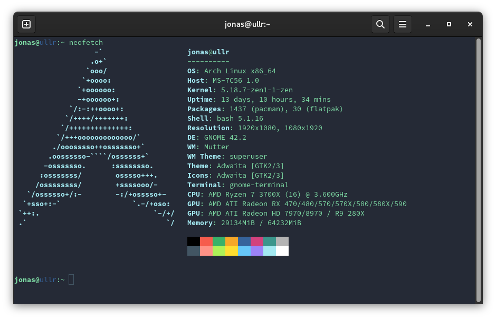Click the bottom 'jonas@ullr:~' prompt text
The height and width of the screenshot is (319, 496).
tap(40, 279)
